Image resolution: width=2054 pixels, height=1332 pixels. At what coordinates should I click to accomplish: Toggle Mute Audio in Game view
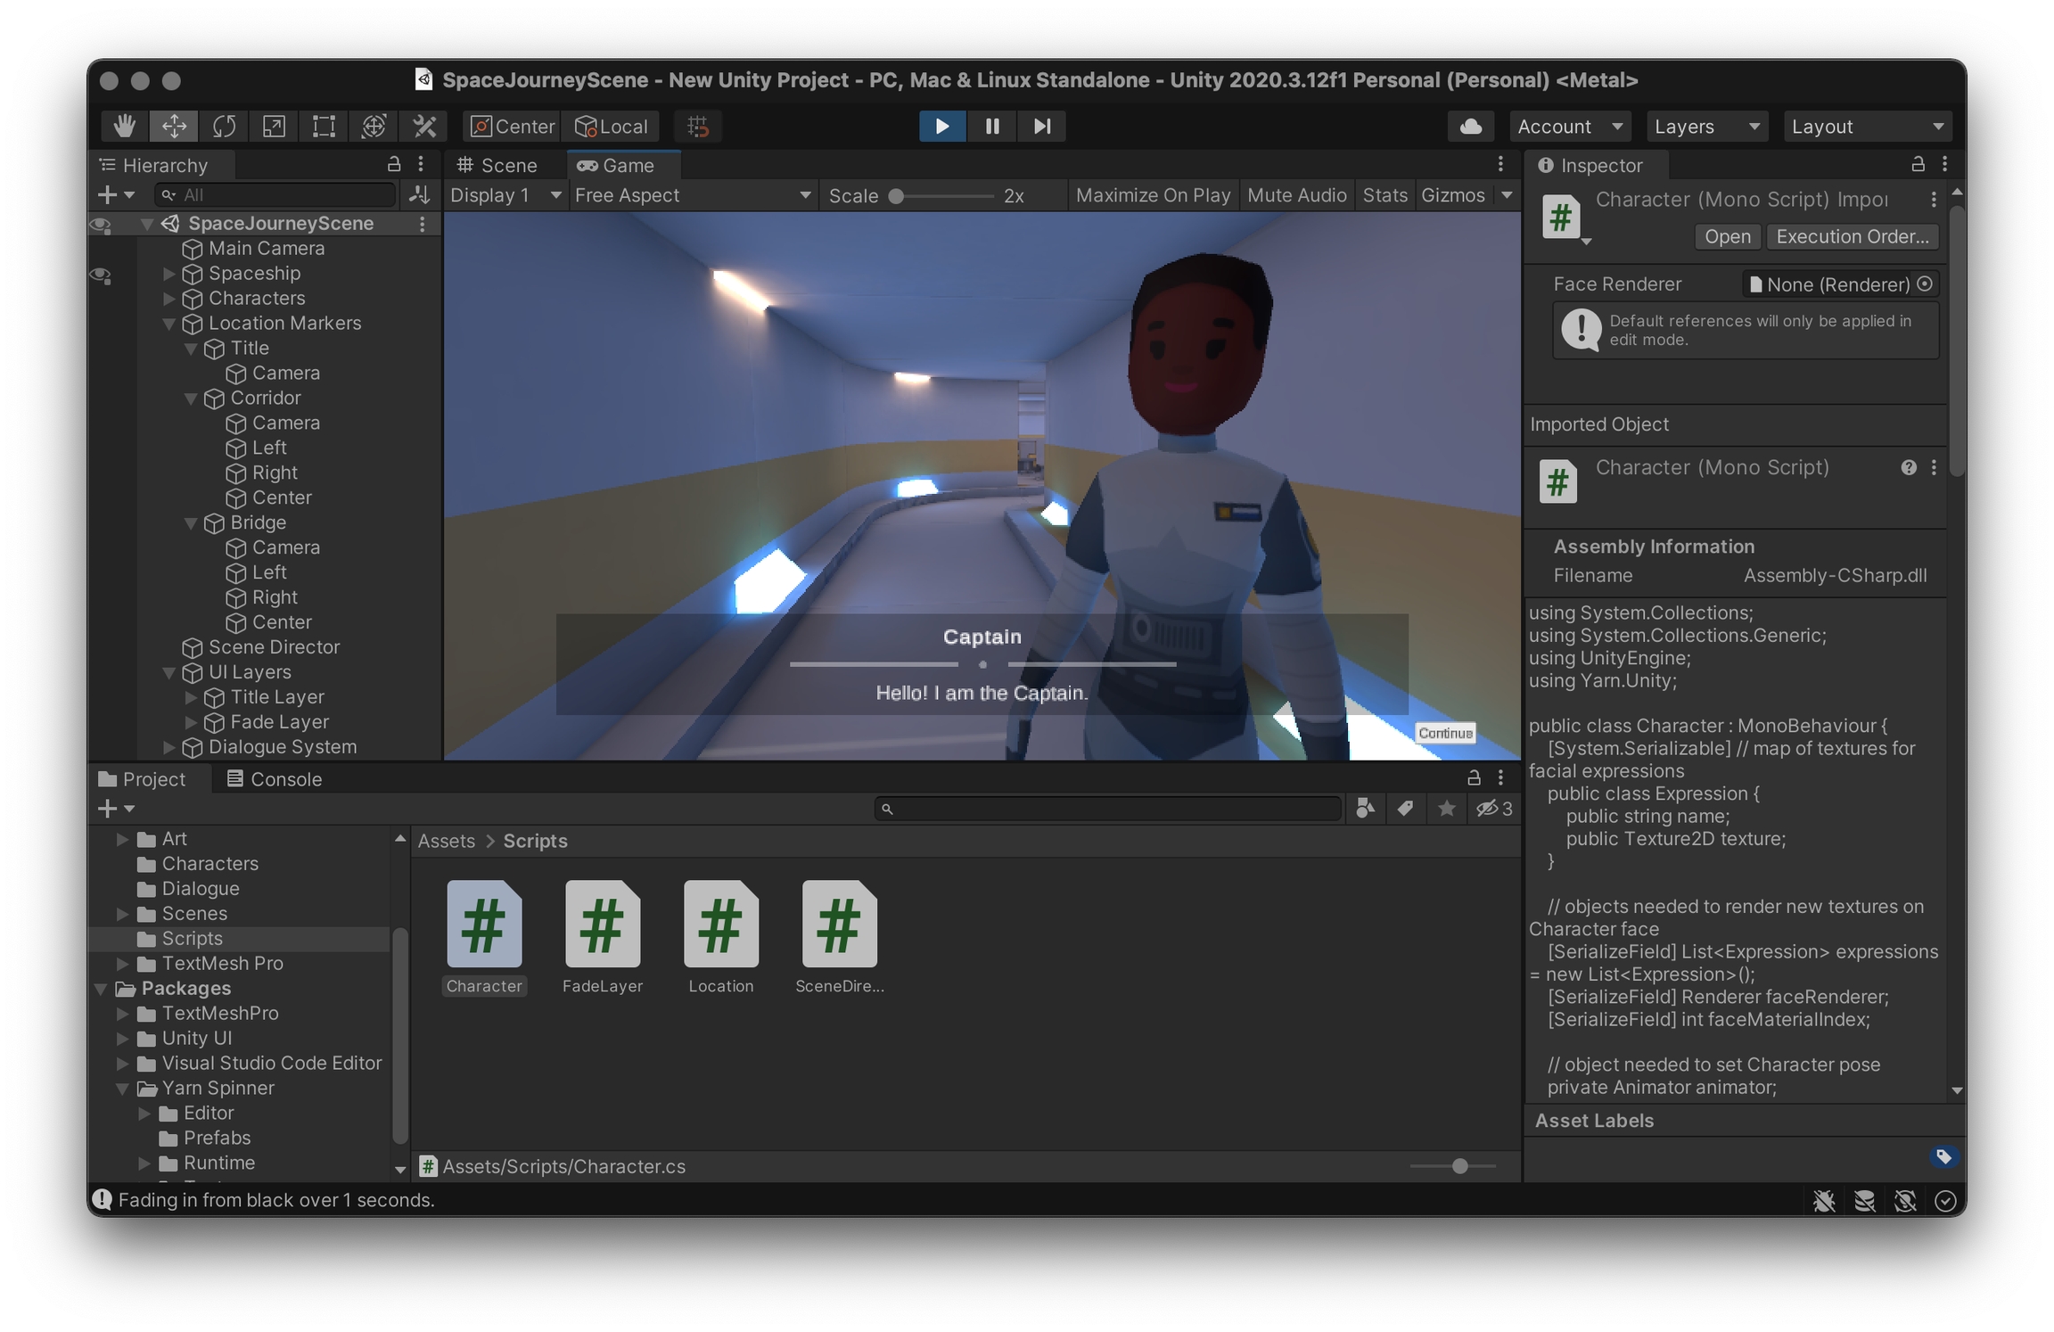1296,195
